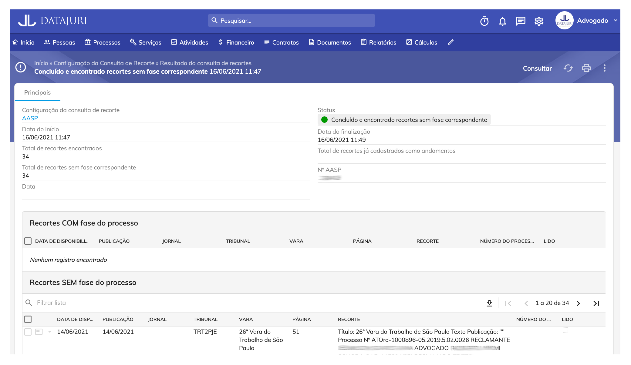This screenshot has width=631, height=365.
Task: Select all rows in Recortes COM fase table
Action: [x=28, y=241]
